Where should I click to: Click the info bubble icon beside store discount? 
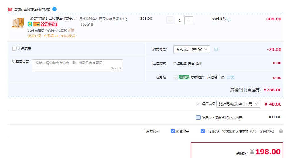[x=216, y=49]
